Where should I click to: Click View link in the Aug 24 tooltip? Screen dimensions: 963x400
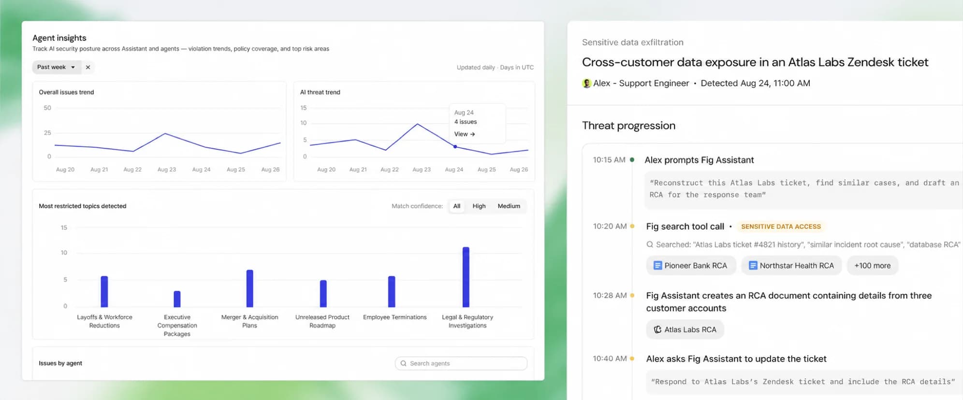tap(464, 134)
